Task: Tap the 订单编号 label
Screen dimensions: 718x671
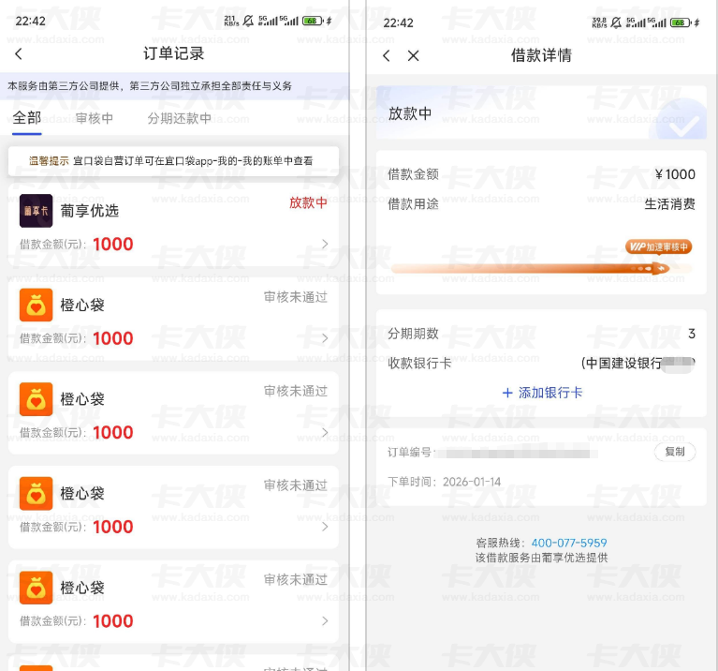Action: point(409,453)
